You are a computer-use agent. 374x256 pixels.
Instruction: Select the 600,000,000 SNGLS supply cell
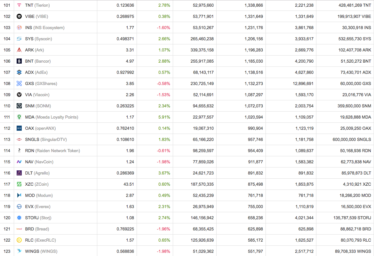pyautogui.click(x=352, y=139)
